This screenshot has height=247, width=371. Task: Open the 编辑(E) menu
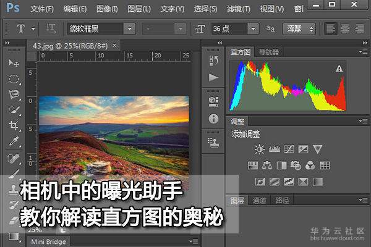coord(75,9)
